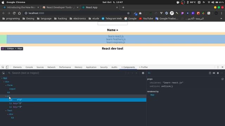
Task: Click the localhost:3000 address bar
Action: [76, 13]
